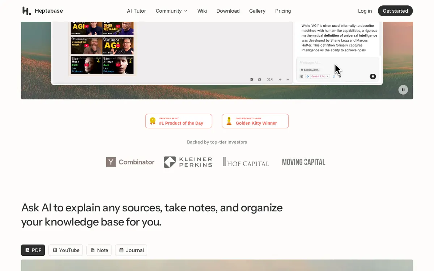Click the Y Combinator logo
This screenshot has height=271, width=434.
pyautogui.click(x=130, y=162)
